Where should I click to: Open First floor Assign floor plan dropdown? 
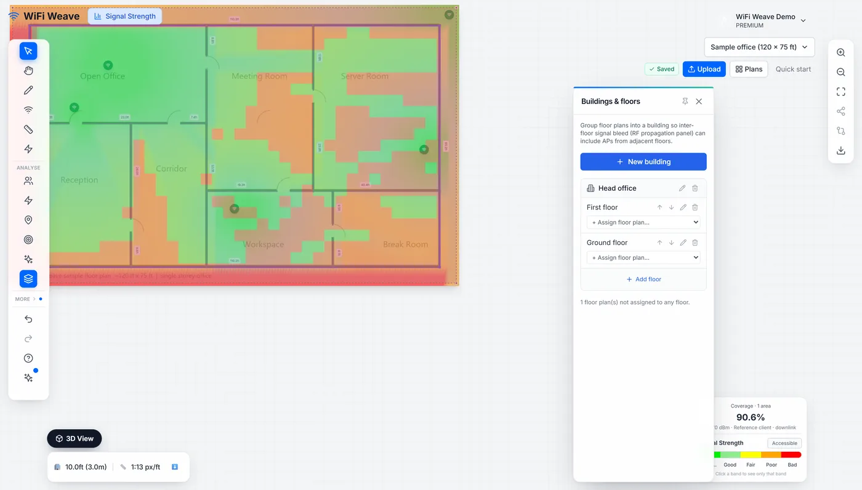(x=643, y=222)
